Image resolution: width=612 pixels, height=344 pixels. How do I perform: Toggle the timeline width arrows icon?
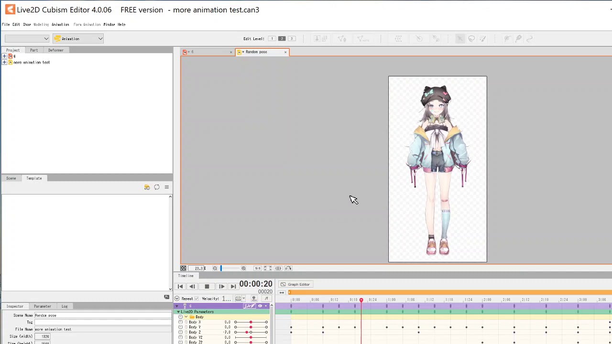point(282,292)
